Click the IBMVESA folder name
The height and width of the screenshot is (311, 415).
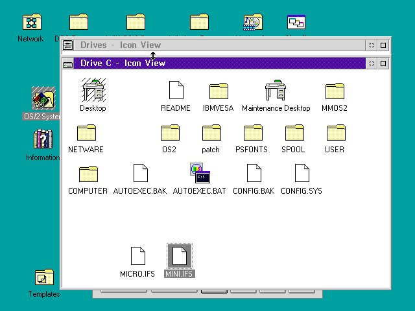[x=219, y=108]
